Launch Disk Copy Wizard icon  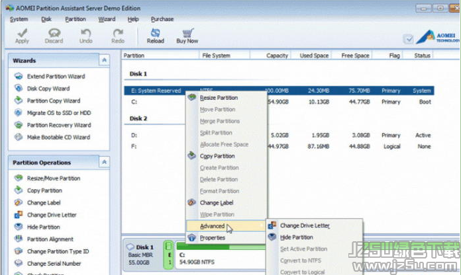tap(19, 89)
